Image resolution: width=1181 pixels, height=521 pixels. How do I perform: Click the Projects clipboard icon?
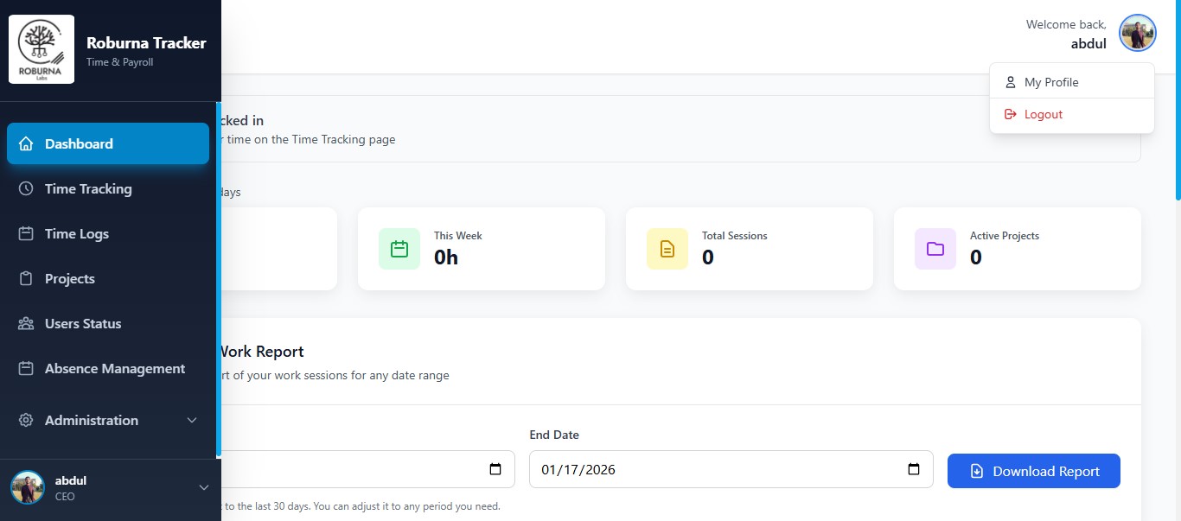[x=26, y=278]
